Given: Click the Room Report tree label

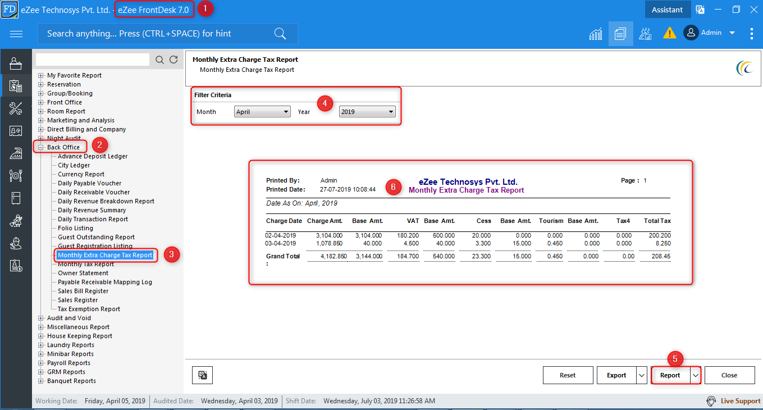Looking at the screenshot, I should 66,111.
